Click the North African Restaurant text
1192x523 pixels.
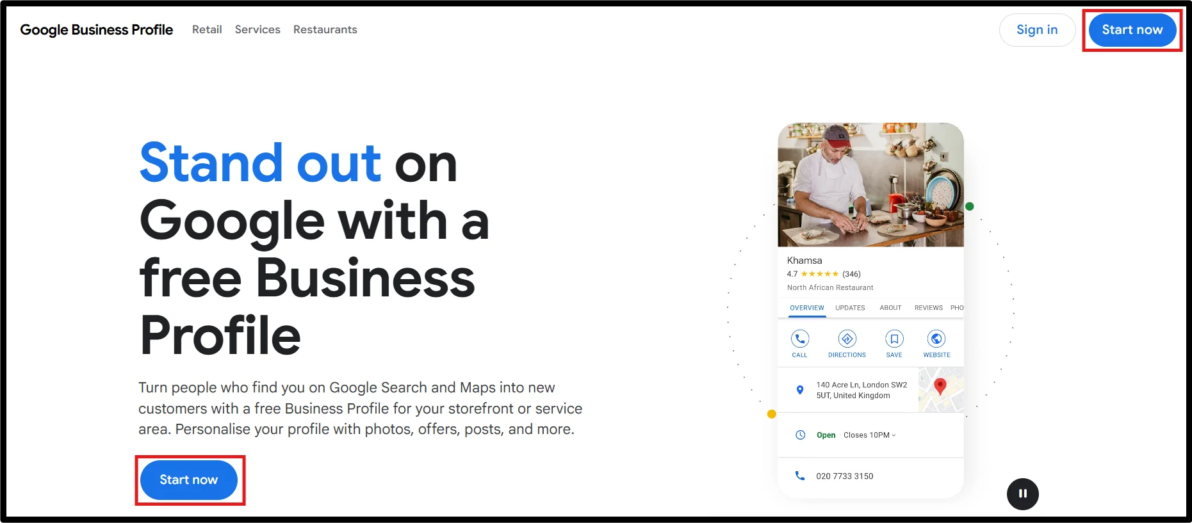(830, 288)
